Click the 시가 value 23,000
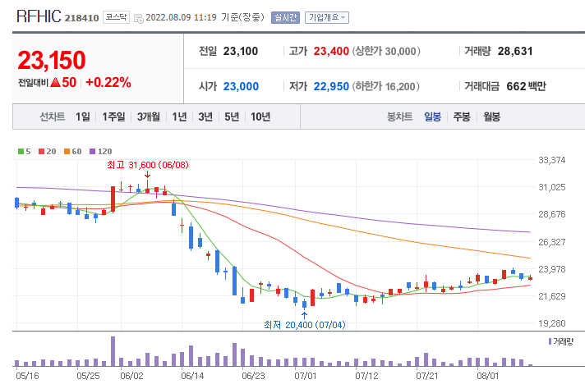 [241, 86]
